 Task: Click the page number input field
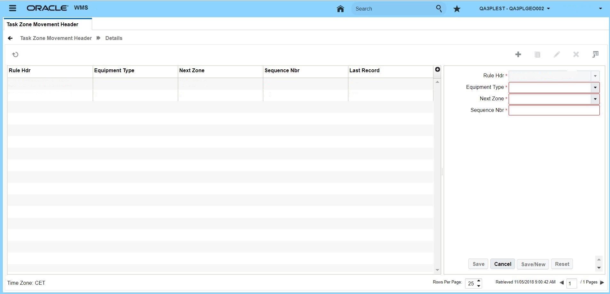572,283
